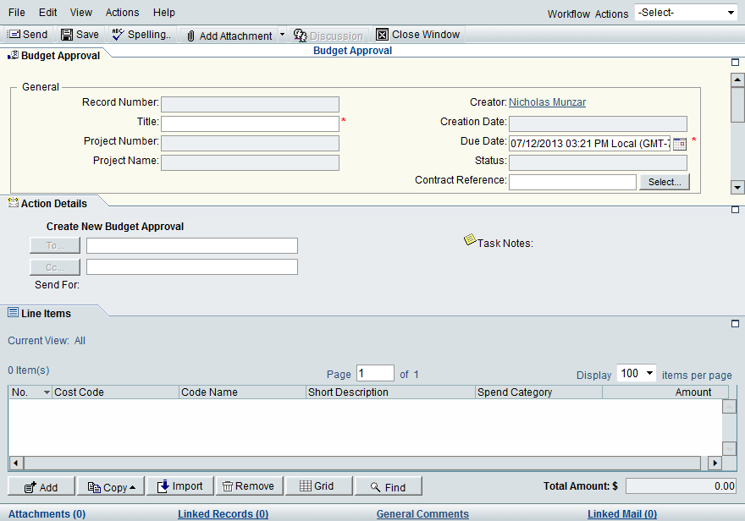
Task: Click the Select button for Contract Reference
Action: point(665,181)
